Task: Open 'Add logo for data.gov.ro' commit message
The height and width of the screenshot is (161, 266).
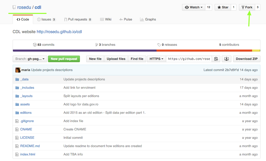Action: pos(81,104)
